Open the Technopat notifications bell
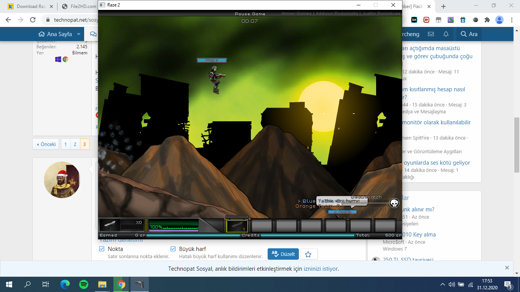Viewport: 520px width, 292px height. pos(446,34)
